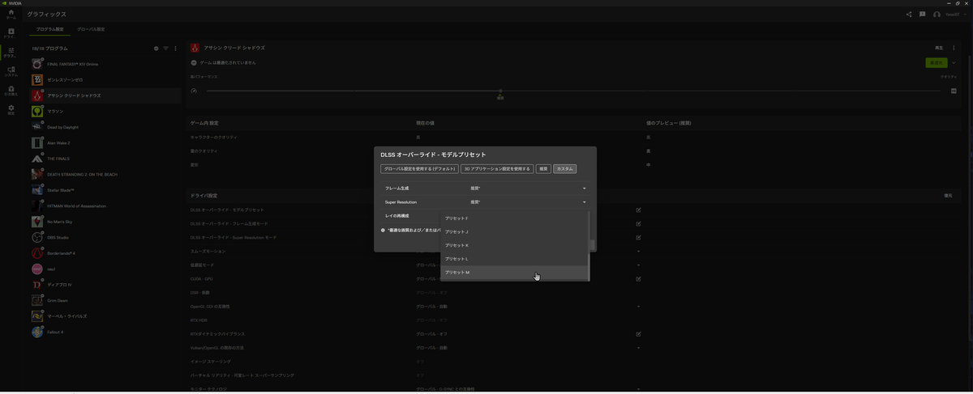Select the 推奨 preset mode button

coord(543,169)
